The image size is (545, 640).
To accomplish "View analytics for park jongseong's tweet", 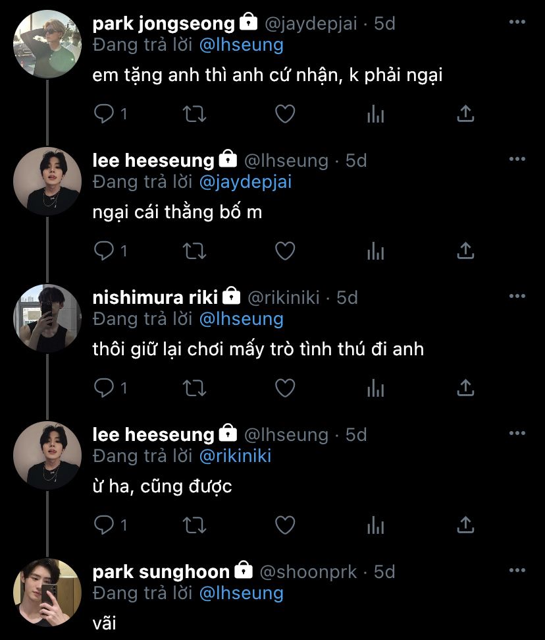I will point(375,114).
